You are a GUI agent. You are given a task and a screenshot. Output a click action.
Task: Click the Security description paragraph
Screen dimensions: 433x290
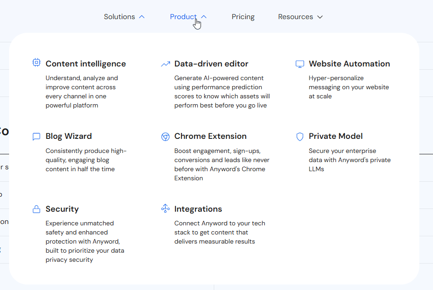[85, 241]
